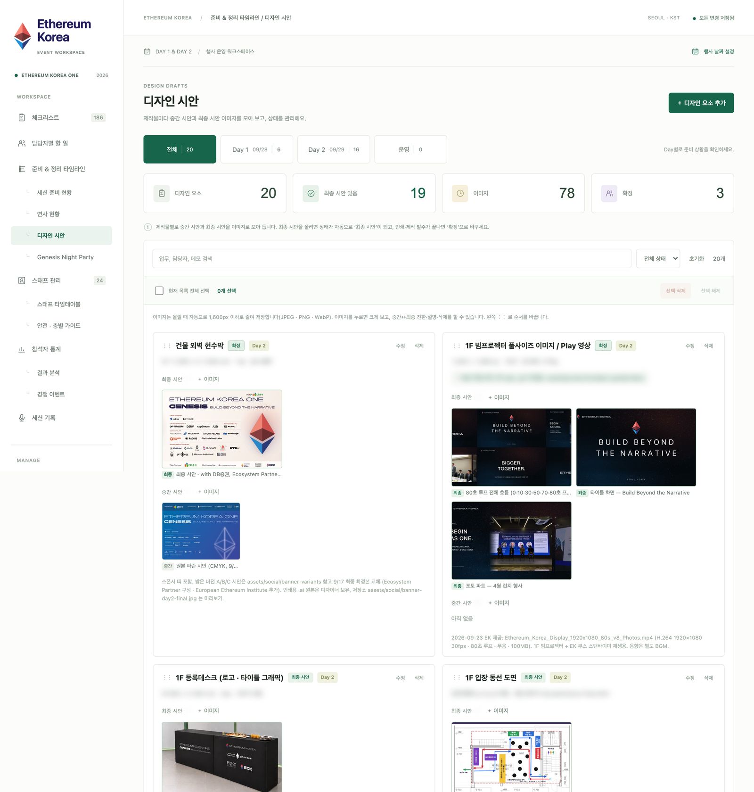Screen dimensions: 754x792
Task: Click 수정 on 건물 외벽 현수막 card
Action: coord(401,346)
